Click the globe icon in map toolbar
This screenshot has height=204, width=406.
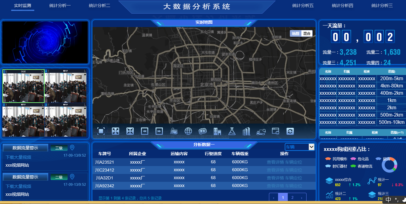click(x=188, y=131)
